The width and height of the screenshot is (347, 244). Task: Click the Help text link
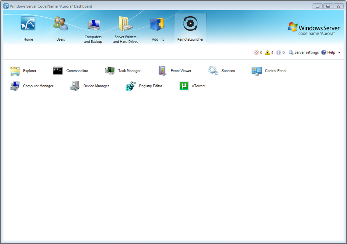pyautogui.click(x=331, y=52)
